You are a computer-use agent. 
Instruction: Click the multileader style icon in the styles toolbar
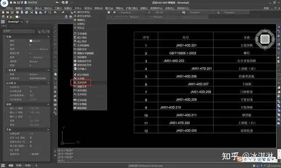(218, 12)
